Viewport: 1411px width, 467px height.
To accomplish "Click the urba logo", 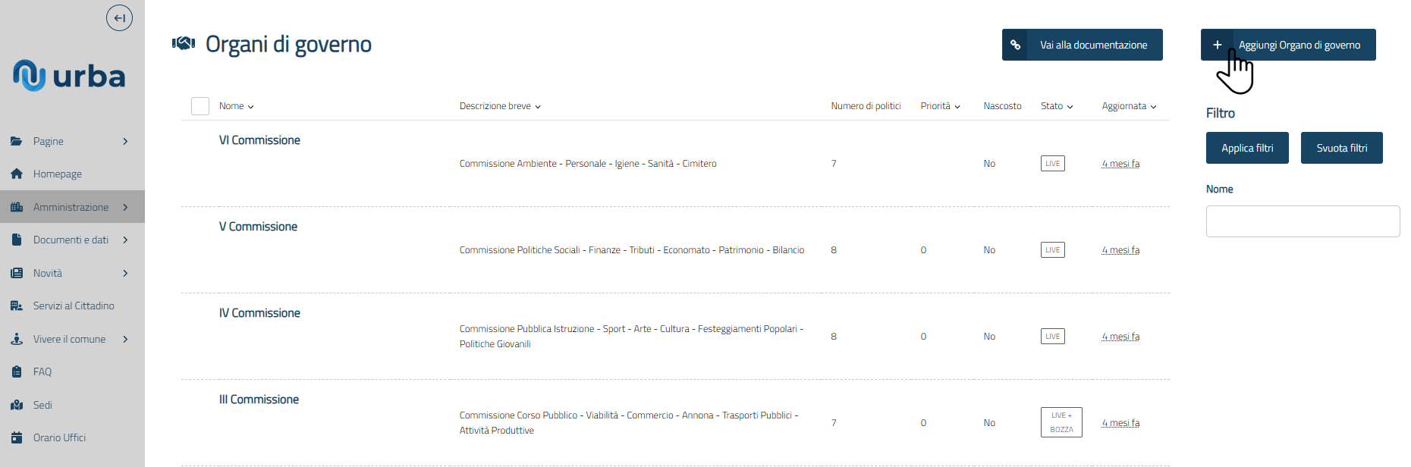I will click(x=69, y=76).
